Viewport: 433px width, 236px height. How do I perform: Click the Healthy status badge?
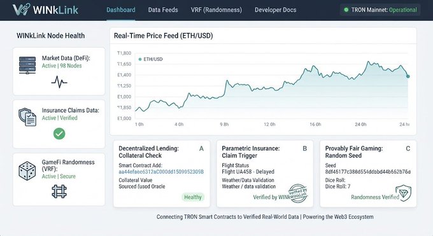tap(193, 197)
